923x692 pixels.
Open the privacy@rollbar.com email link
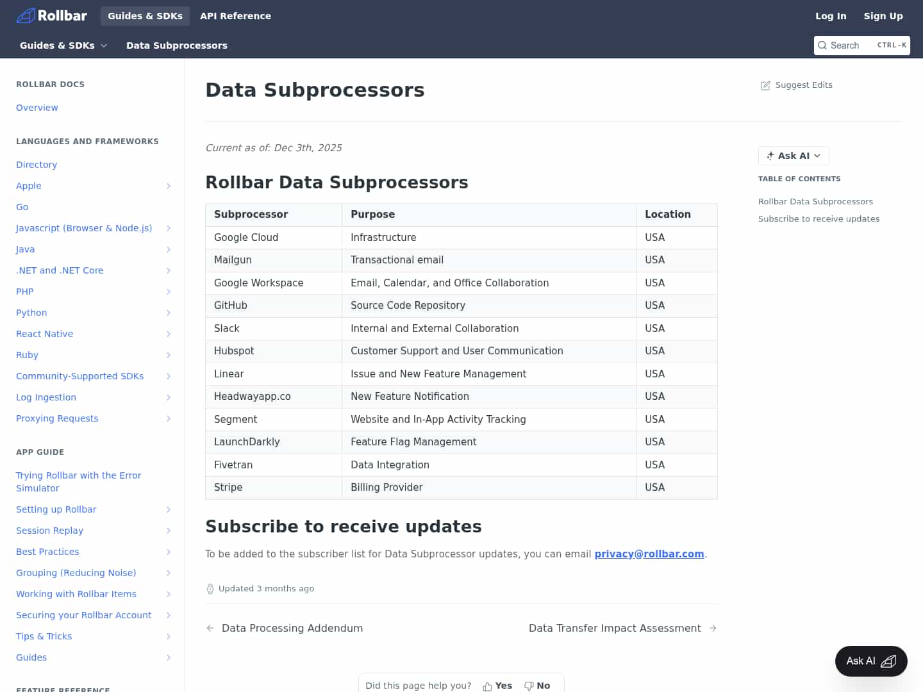pyautogui.click(x=649, y=554)
